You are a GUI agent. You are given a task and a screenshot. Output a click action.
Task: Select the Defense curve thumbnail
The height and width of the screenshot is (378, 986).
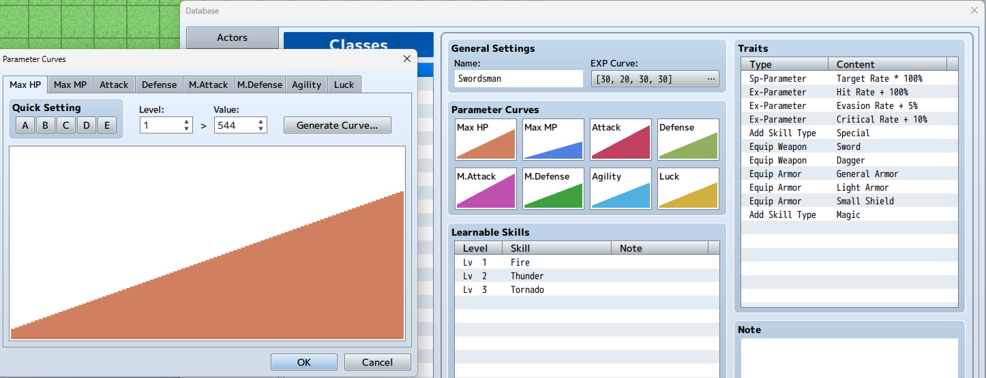[688, 140]
